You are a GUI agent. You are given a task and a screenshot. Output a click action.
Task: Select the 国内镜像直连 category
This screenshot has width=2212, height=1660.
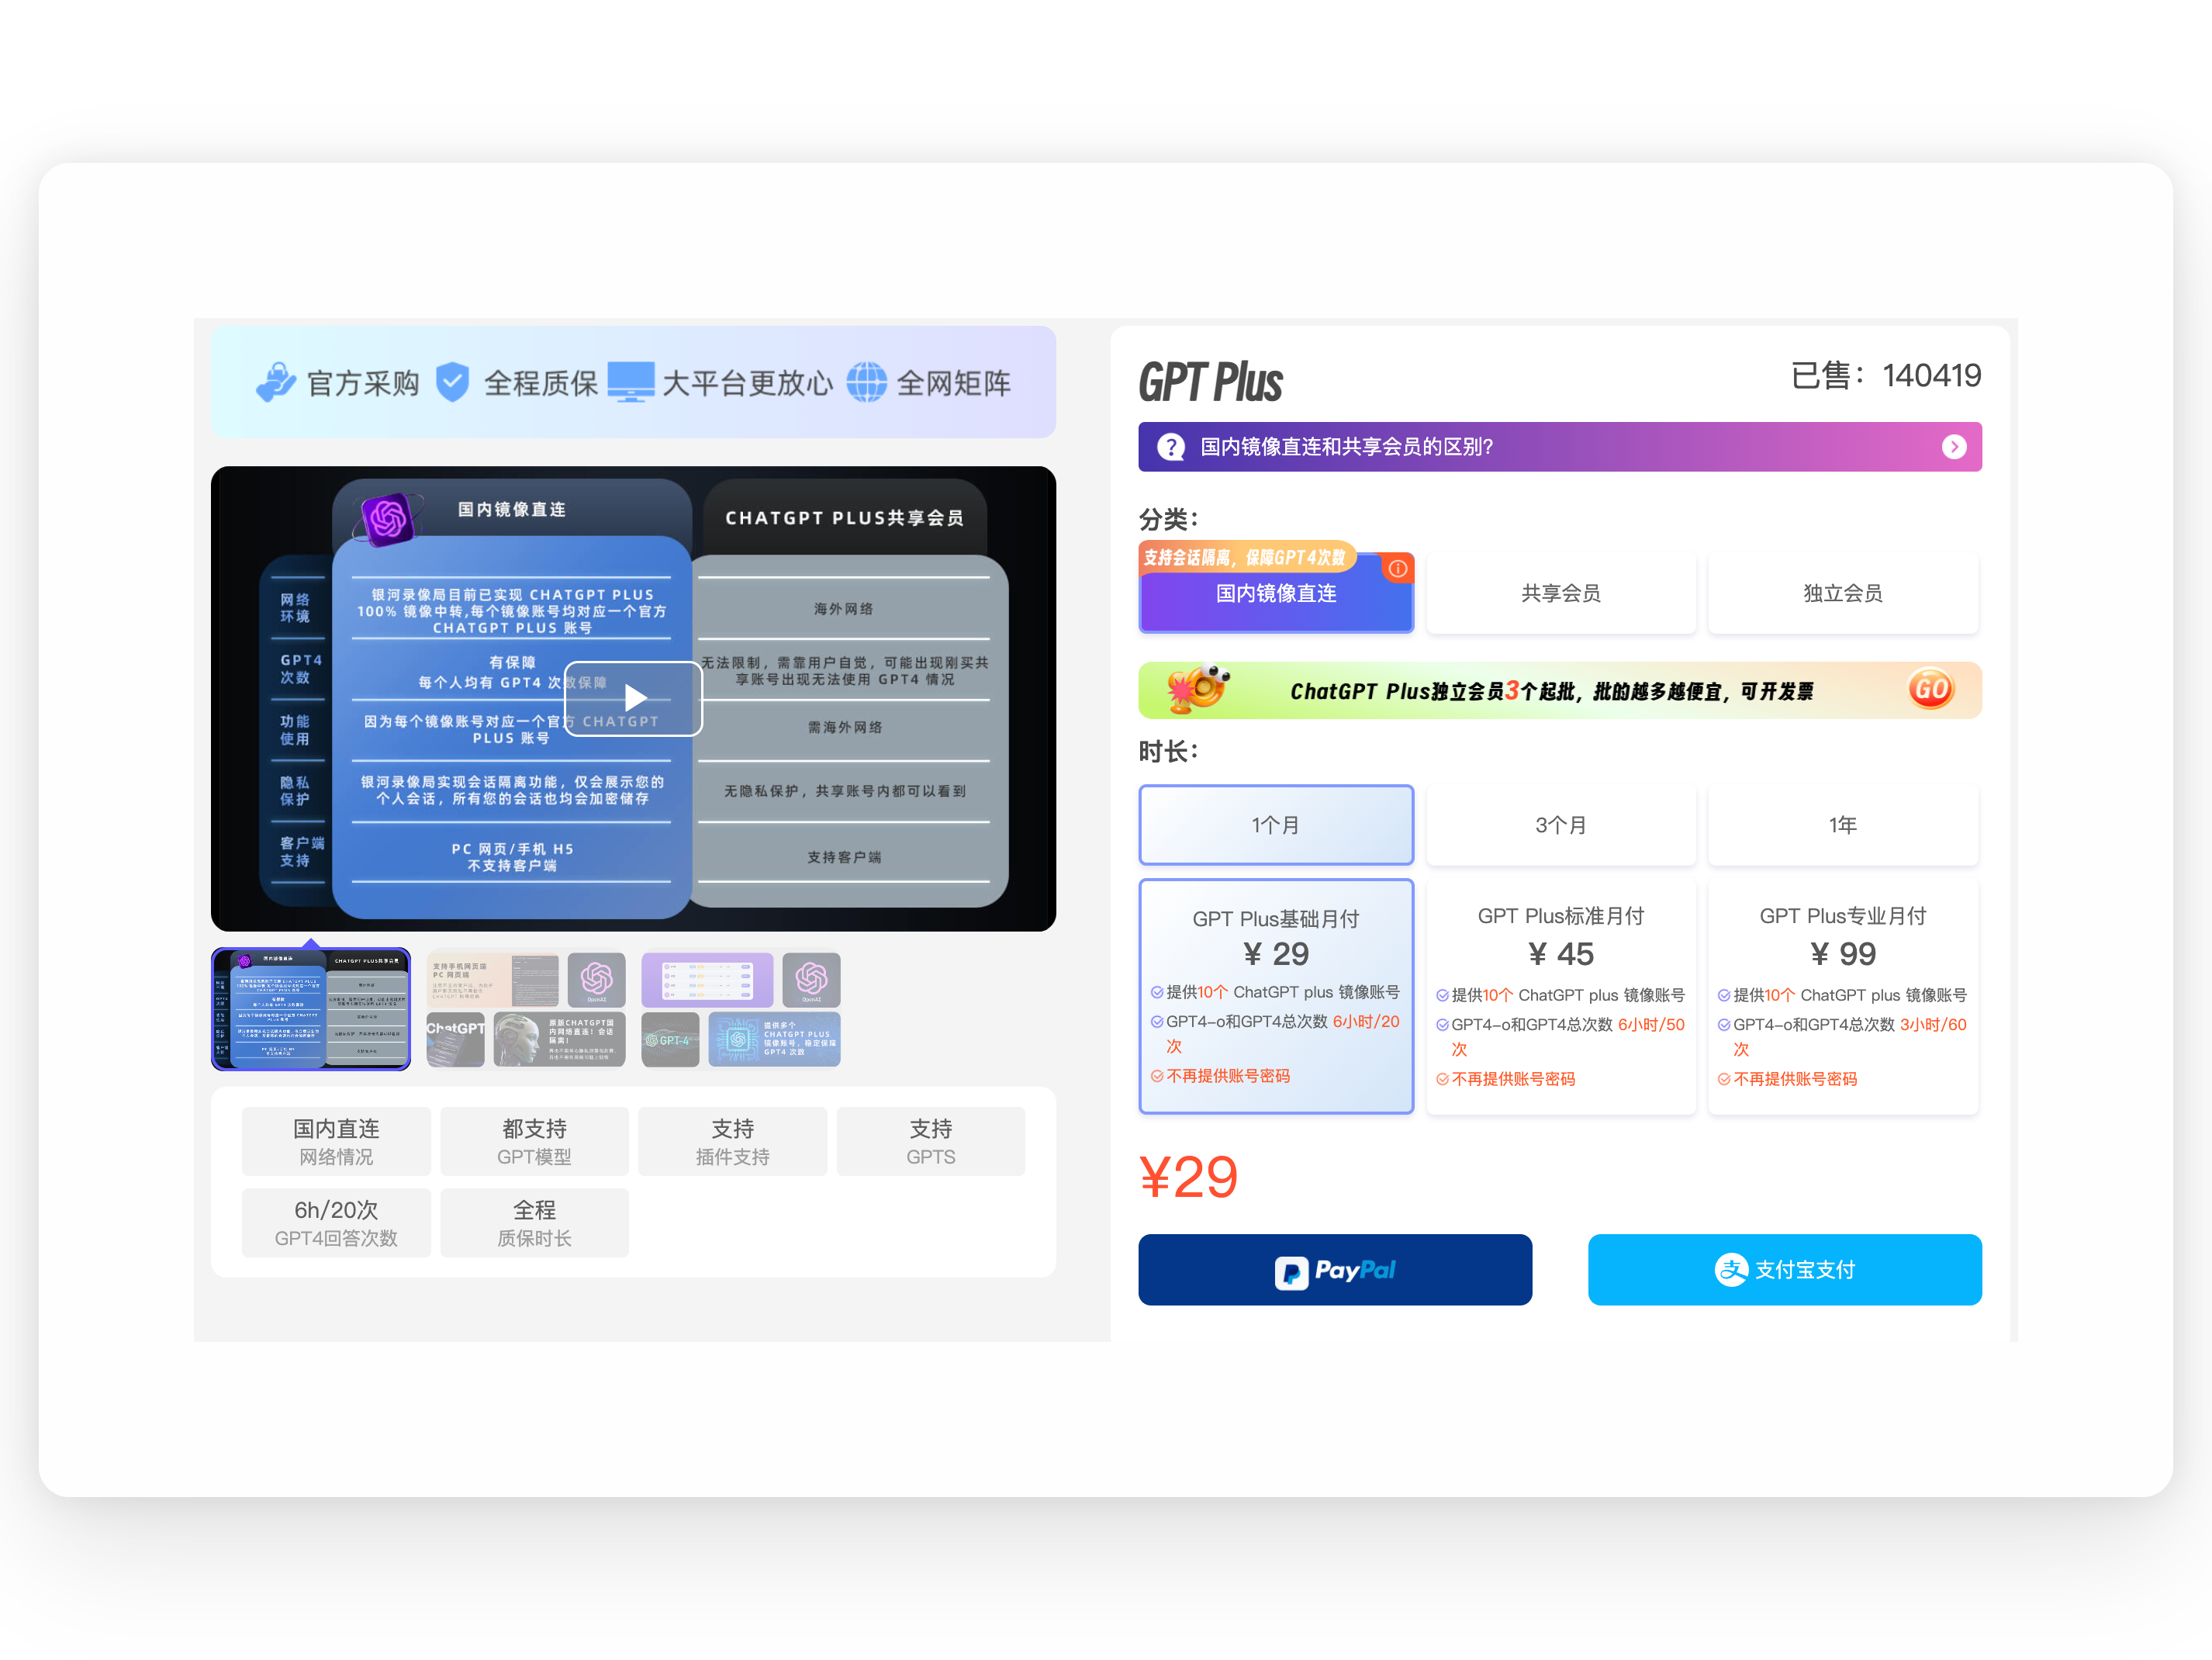[1276, 594]
